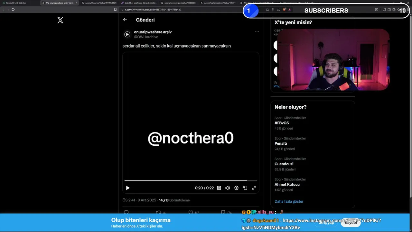412x232 pixels.
Task: Click the ÖS 2:41 · 9 Ara 2025 timestamp
Action: pyautogui.click(x=139, y=200)
